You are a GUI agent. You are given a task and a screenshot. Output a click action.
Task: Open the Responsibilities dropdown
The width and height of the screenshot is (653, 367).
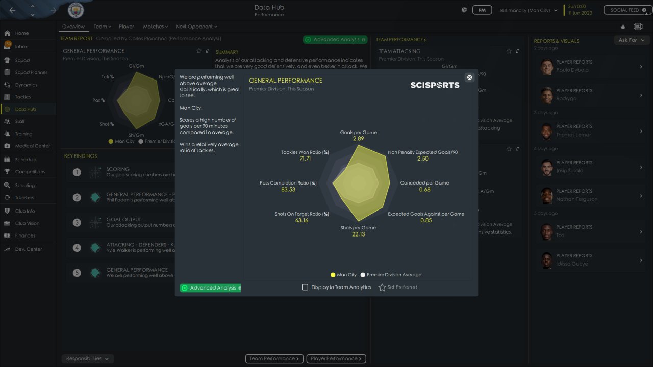coord(87,358)
